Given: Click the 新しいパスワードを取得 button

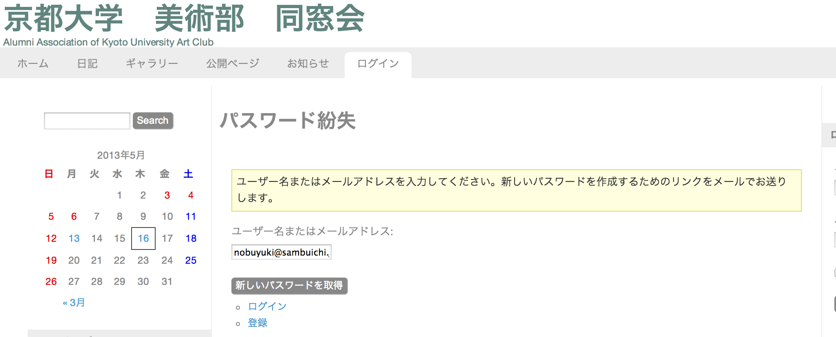Looking at the screenshot, I should [x=289, y=286].
